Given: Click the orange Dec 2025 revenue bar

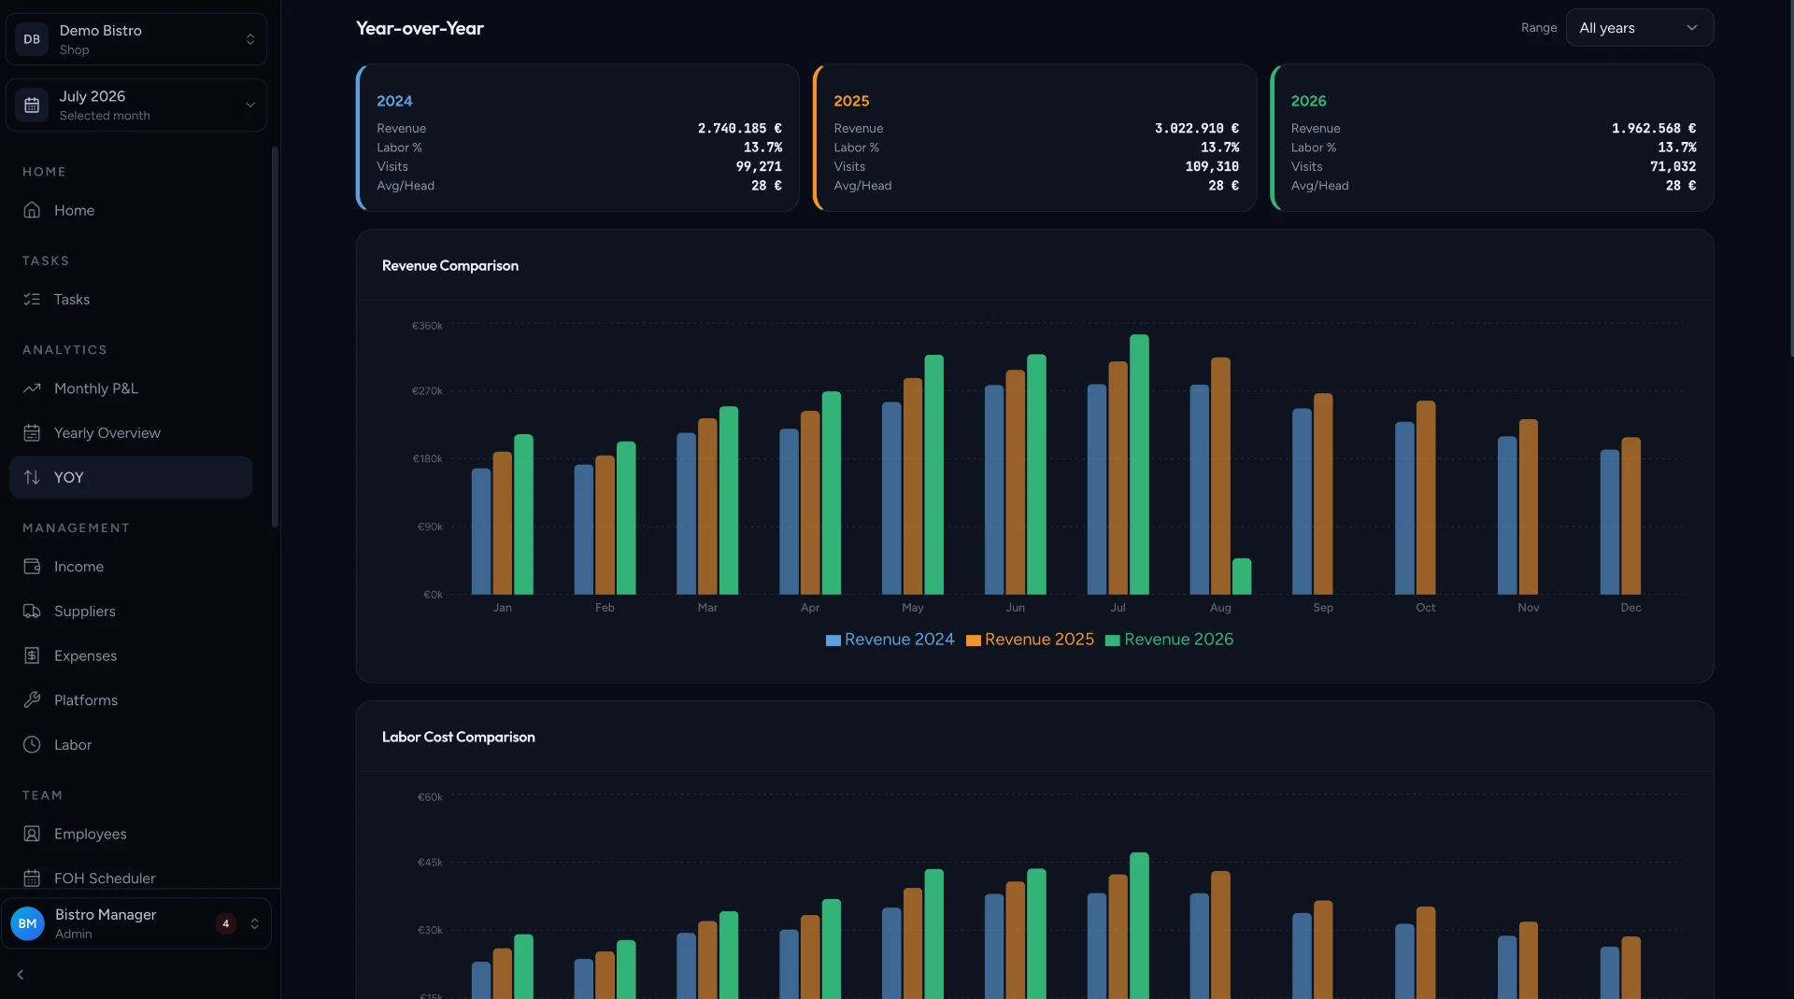Looking at the screenshot, I should pos(1630,516).
